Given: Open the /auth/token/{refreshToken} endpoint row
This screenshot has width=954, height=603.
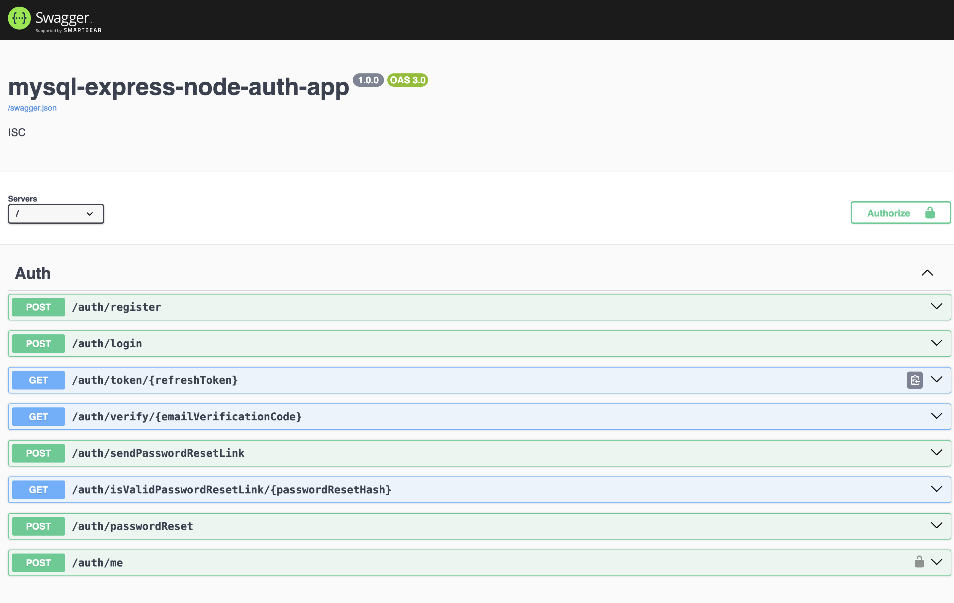Looking at the screenshot, I should click(x=155, y=380).
